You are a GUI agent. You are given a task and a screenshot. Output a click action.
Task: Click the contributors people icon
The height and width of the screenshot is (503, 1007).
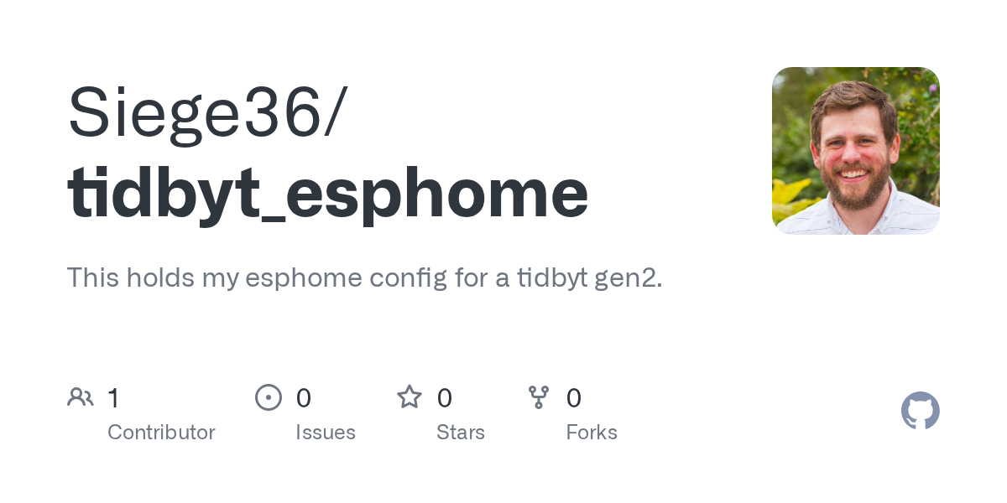click(81, 397)
